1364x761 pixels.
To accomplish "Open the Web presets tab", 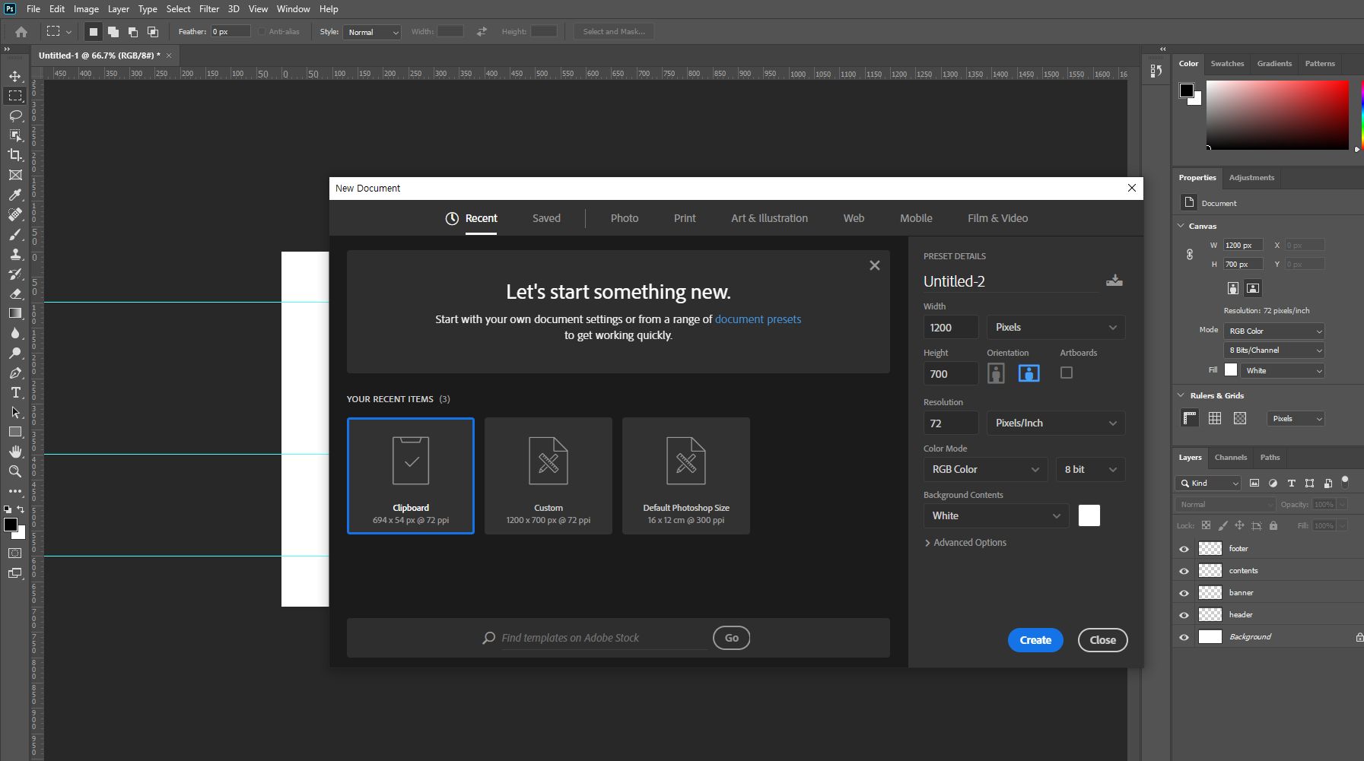I will [x=854, y=218].
